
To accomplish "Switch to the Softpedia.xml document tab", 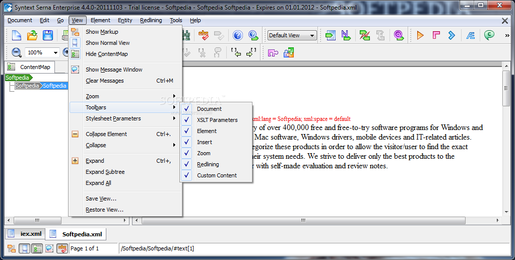I will tap(76, 234).
